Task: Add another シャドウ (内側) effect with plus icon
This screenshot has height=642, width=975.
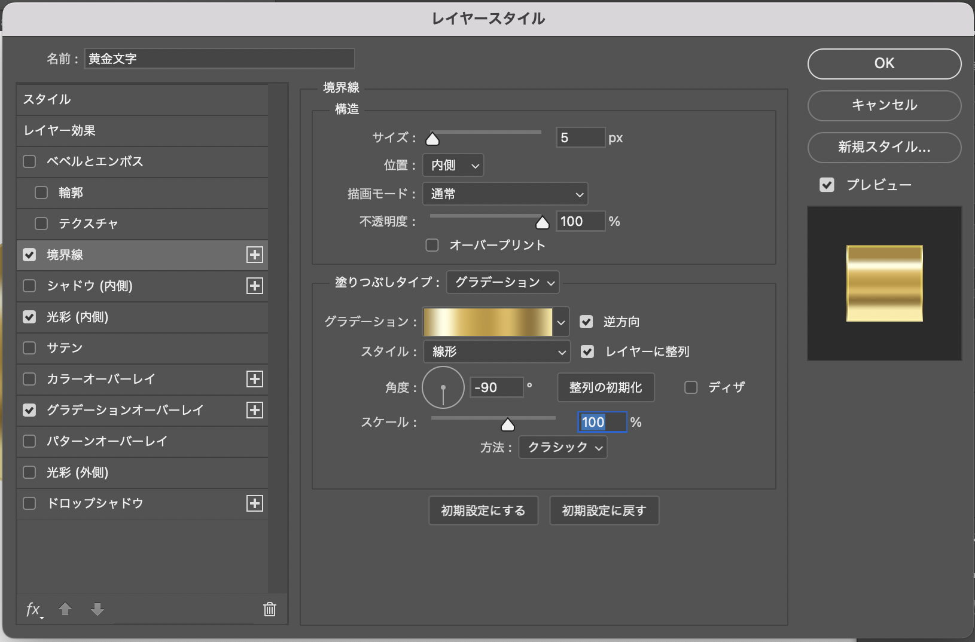Action: click(x=255, y=286)
